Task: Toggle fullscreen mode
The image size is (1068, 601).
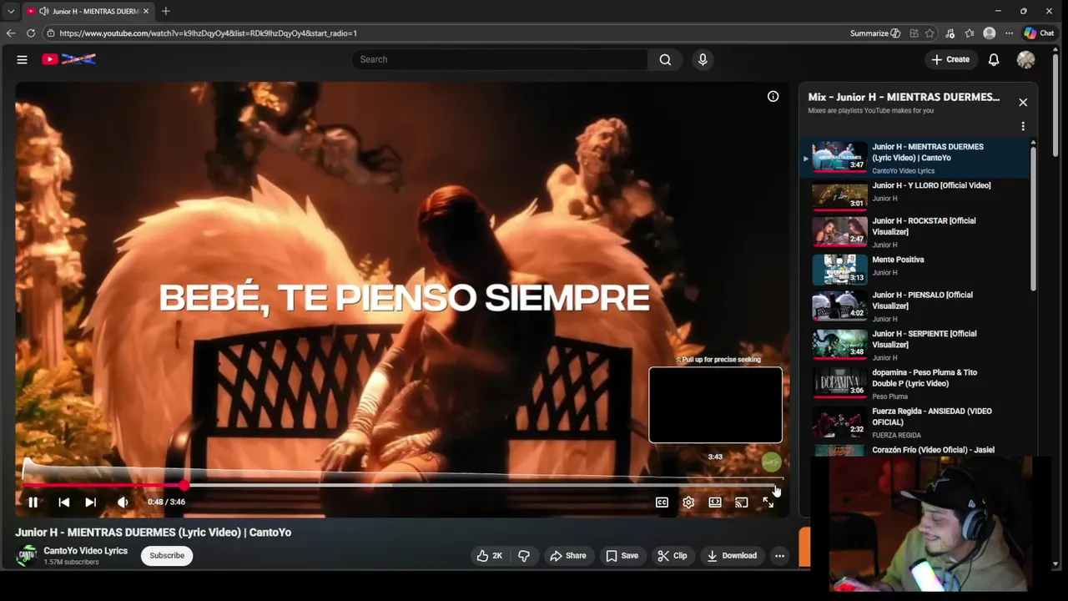Action: click(x=768, y=503)
